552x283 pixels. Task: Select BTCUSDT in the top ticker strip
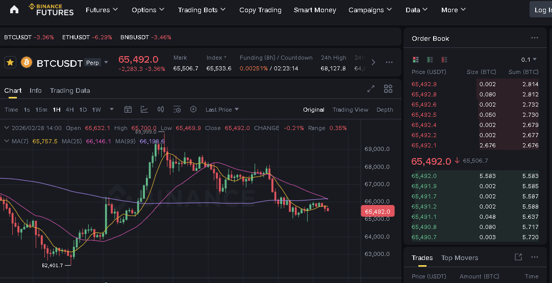(29, 37)
